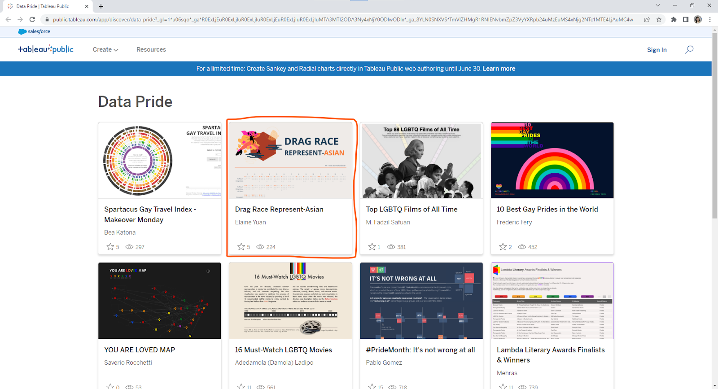Click views eye icon on 10 Best Gay Prides
The image size is (718, 389).
tap(522, 247)
